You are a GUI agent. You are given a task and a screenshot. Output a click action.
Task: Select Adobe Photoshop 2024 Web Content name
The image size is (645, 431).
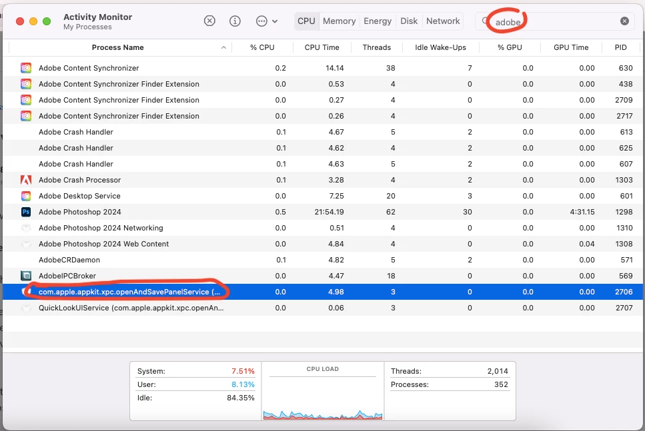pos(103,244)
